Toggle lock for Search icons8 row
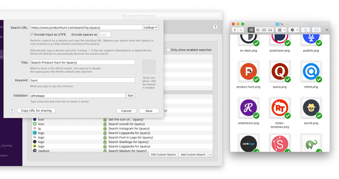Viewport: 339px width, 179px height. pos(105,124)
